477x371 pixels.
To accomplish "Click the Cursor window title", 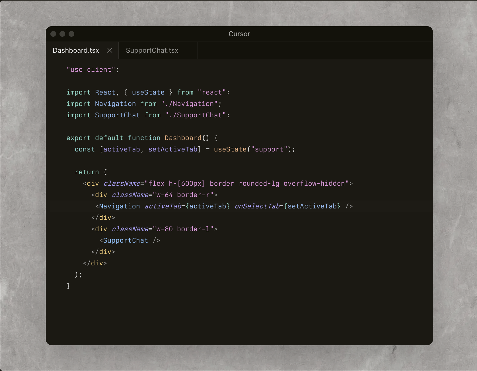I will (239, 34).
